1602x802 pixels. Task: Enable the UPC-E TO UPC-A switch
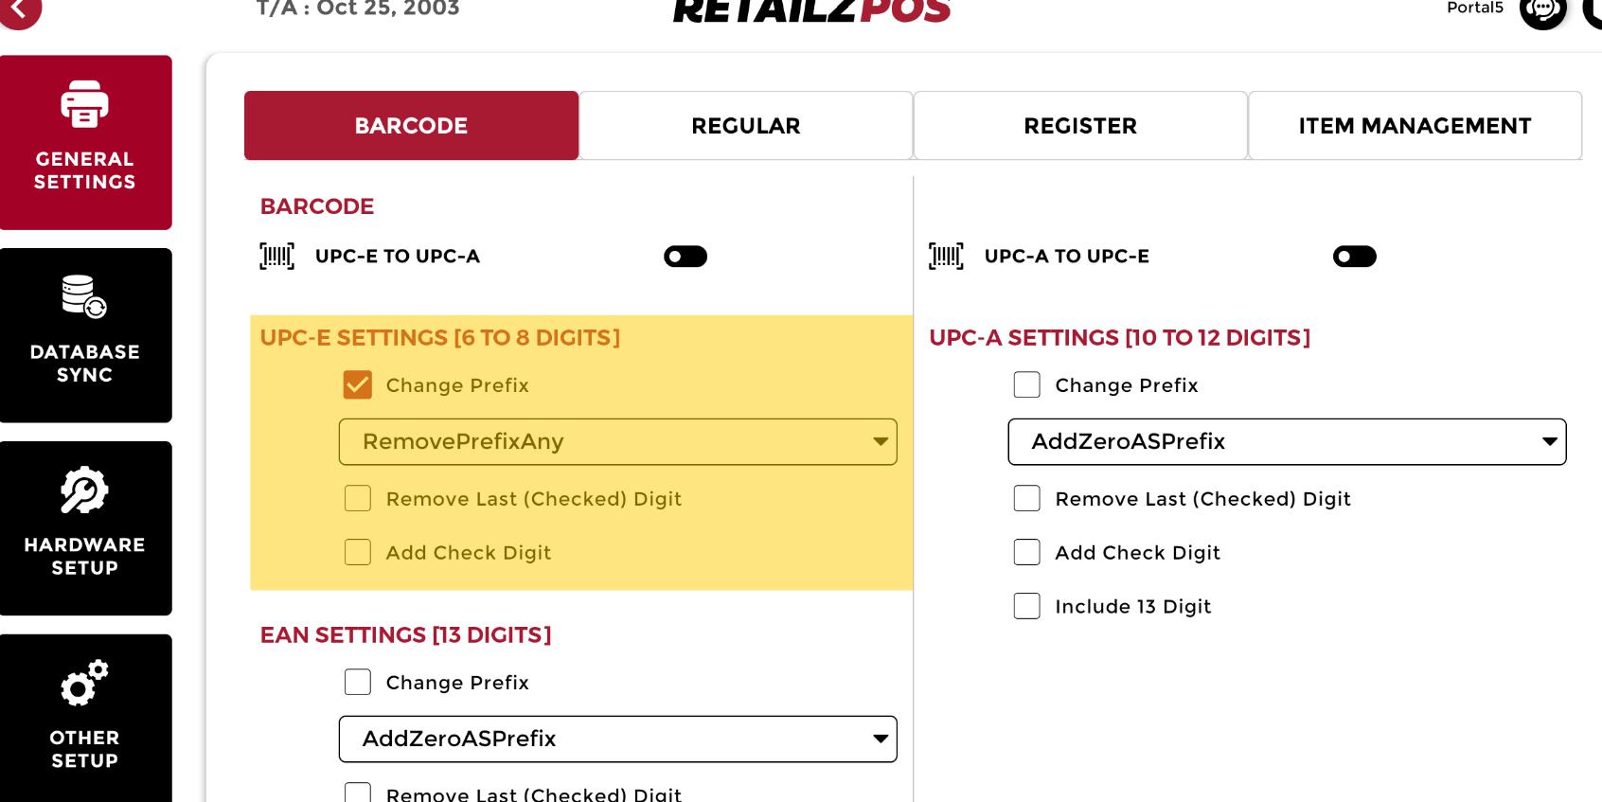(x=685, y=257)
